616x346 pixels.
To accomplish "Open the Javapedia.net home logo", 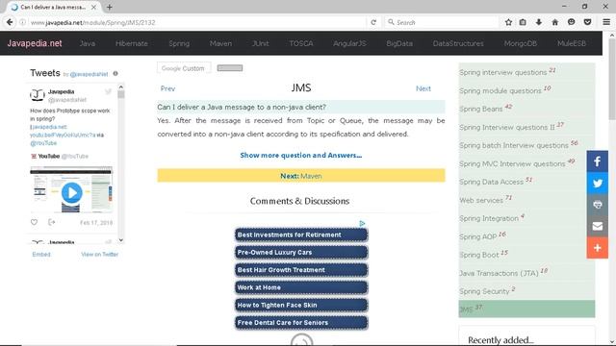I will pyautogui.click(x=35, y=43).
